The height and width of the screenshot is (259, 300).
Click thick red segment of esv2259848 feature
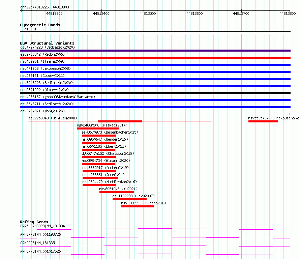click(x=120, y=121)
